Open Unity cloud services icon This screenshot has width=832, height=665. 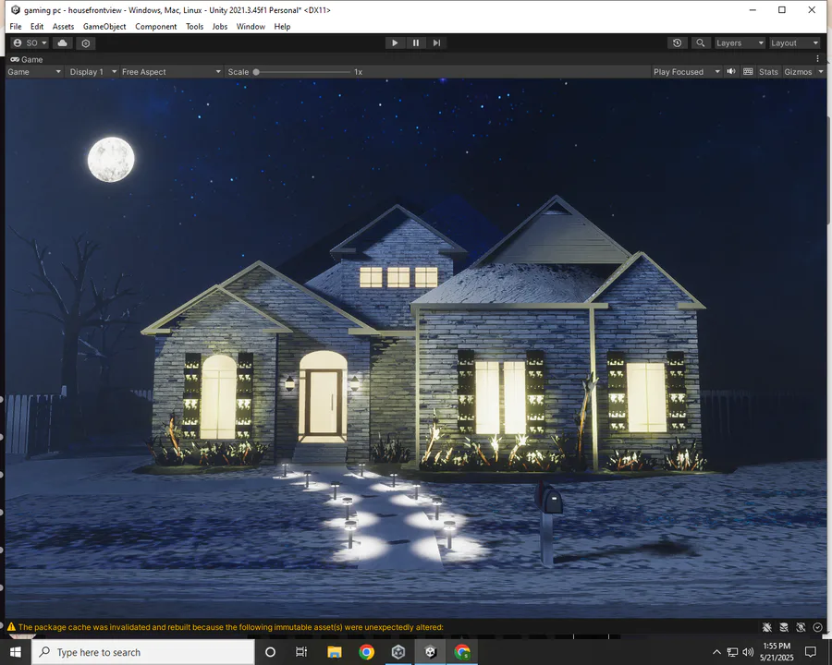[x=63, y=43]
